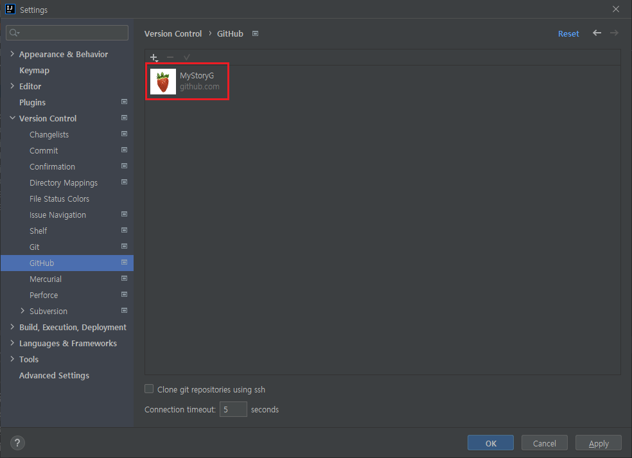Image resolution: width=632 pixels, height=458 pixels.
Task: Set MyStoryG as the default account
Action: click(186, 57)
